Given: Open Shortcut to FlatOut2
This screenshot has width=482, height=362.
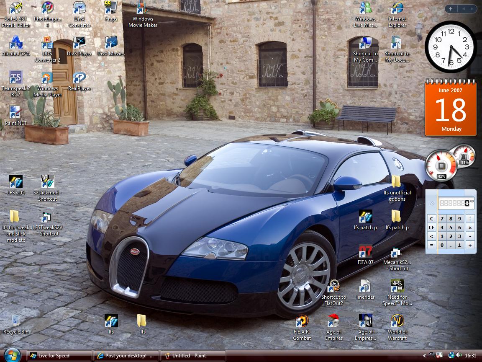Looking at the screenshot, I should [333, 292].
